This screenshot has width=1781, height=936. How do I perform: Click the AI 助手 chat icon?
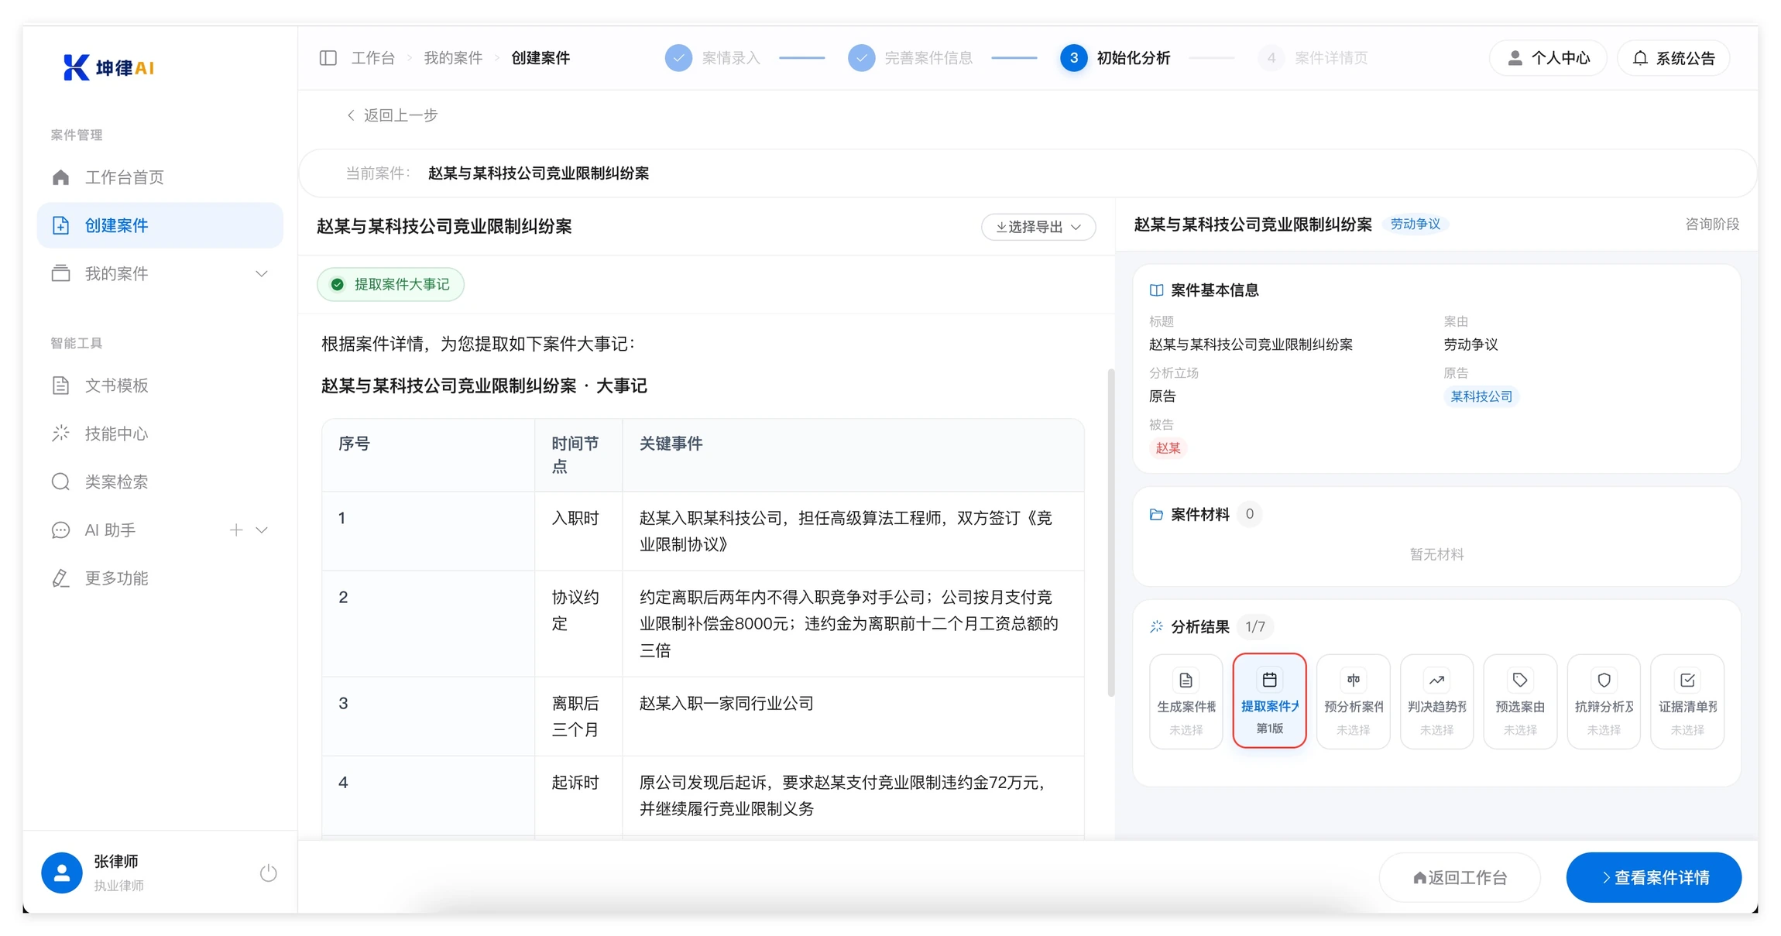60,530
